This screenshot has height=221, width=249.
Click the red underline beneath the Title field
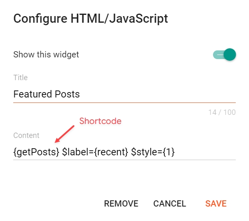click(x=124, y=102)
